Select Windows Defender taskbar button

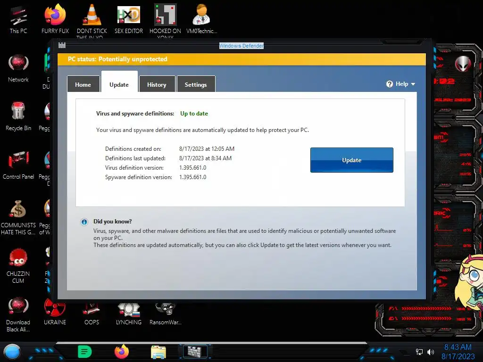[x=195, y=352]
